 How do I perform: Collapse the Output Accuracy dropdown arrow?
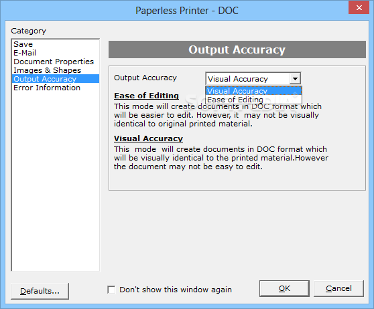295,78
